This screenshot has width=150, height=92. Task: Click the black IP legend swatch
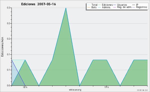pyautogui.click(x=133, y=5)
